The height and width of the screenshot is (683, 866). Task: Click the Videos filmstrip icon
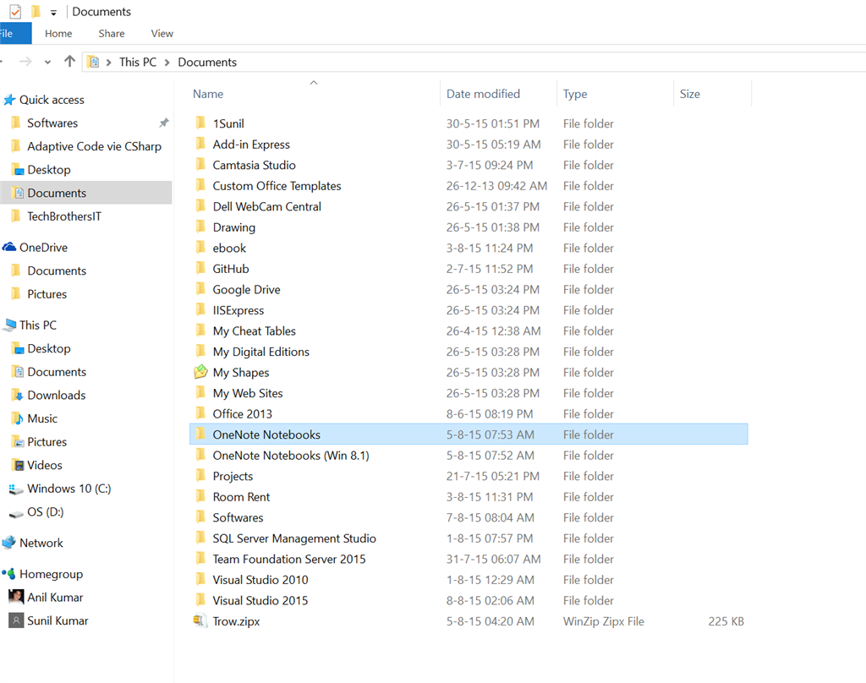pyautogui.click(x=19, y=465)
